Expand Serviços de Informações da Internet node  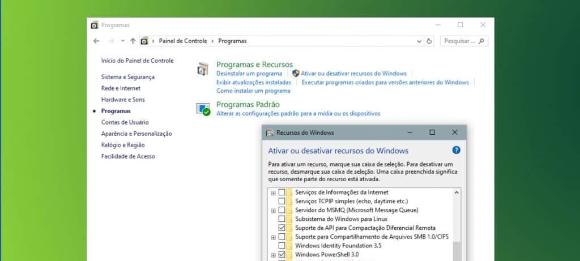pos(273,192)
